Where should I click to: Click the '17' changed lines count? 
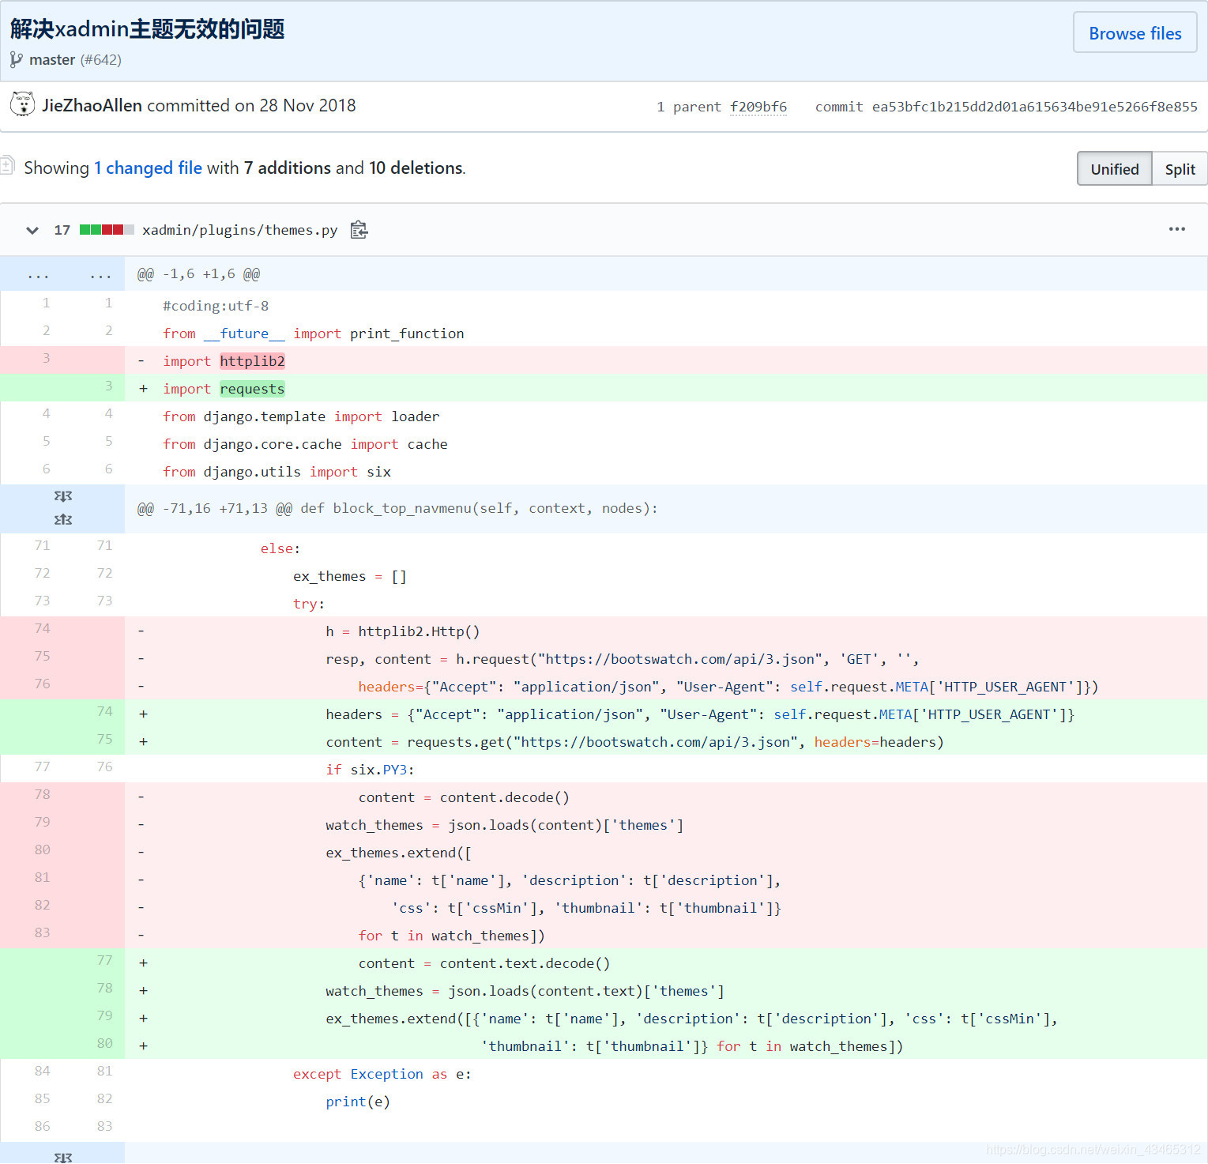(x=62, y=230)
